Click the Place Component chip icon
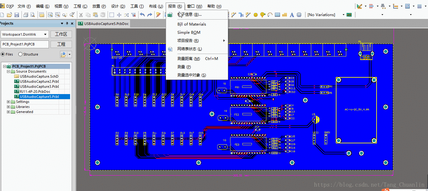Image resolution: width=428 pixels, height=191 pixels. pyautogui.click(x=299, y=15)
